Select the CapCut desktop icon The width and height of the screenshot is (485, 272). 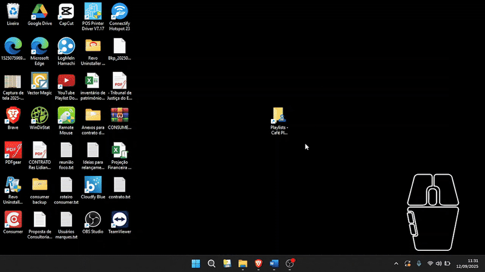click(66, 12)
